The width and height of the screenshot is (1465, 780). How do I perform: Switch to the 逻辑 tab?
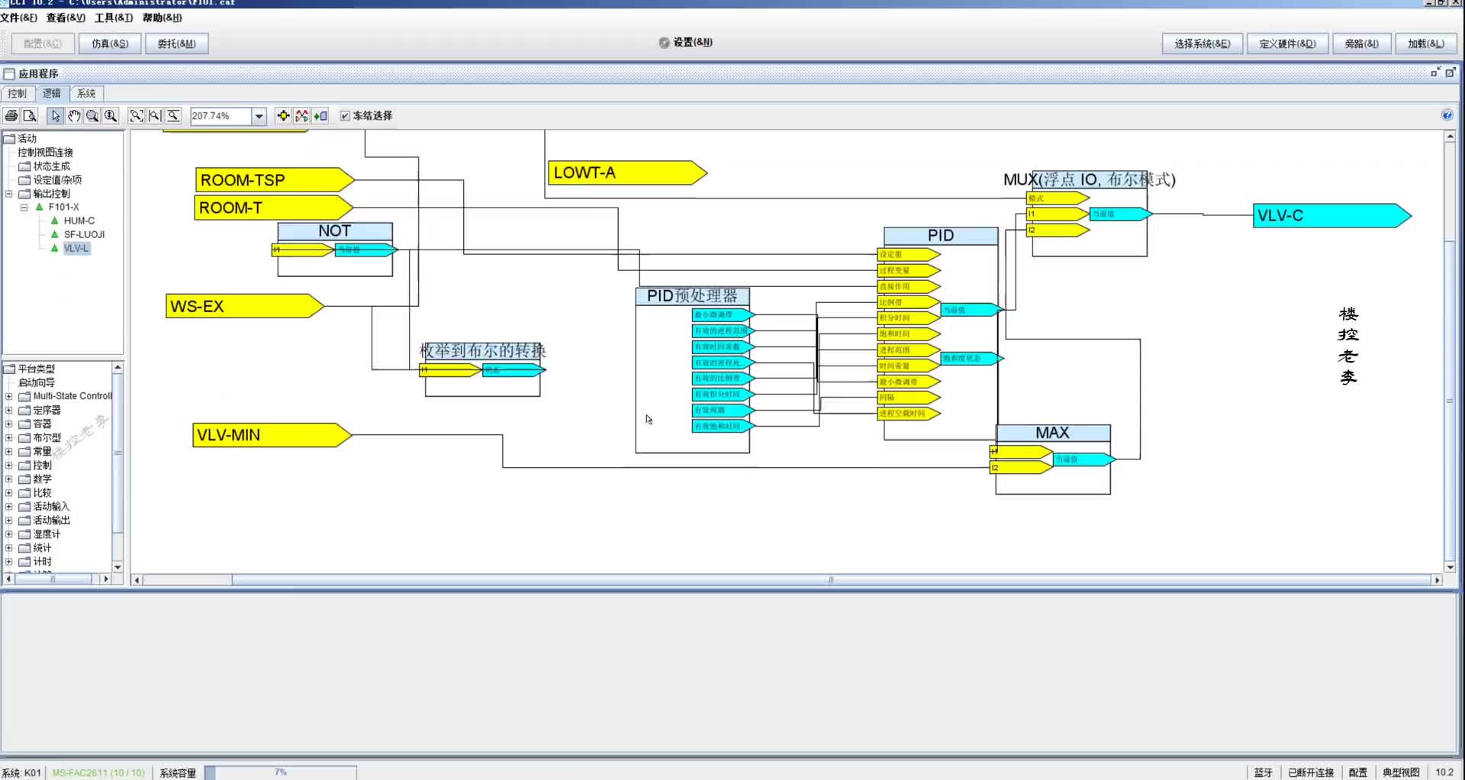(52, 93)
